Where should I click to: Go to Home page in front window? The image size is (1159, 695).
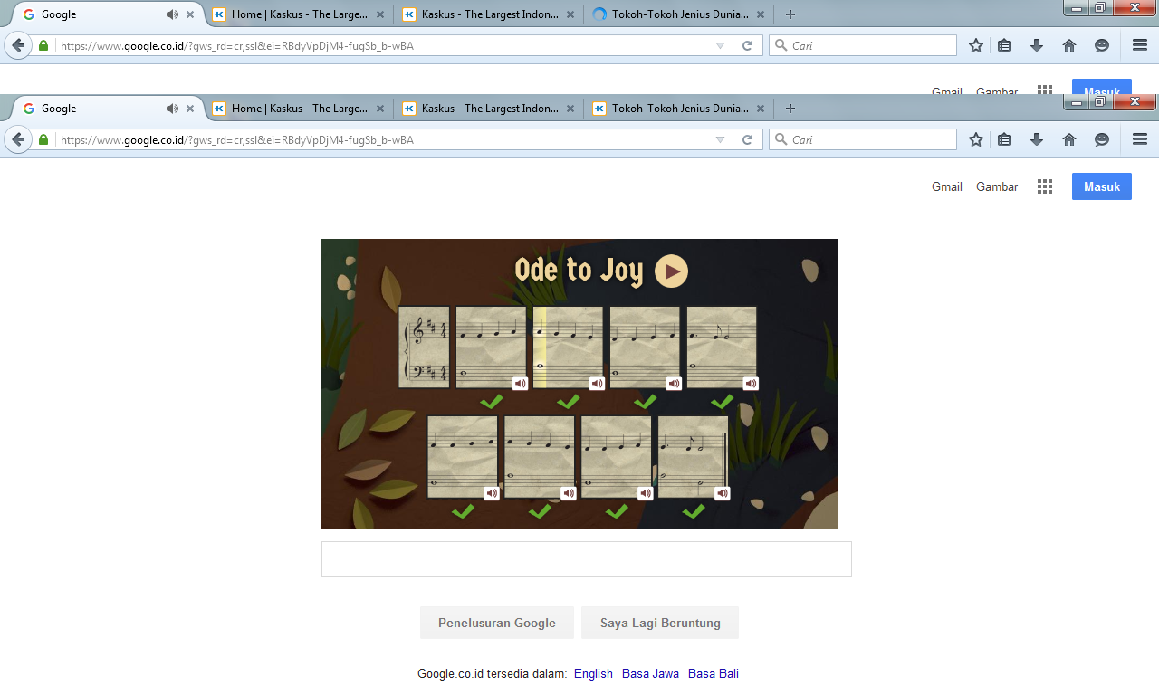tap(1069, 139)
